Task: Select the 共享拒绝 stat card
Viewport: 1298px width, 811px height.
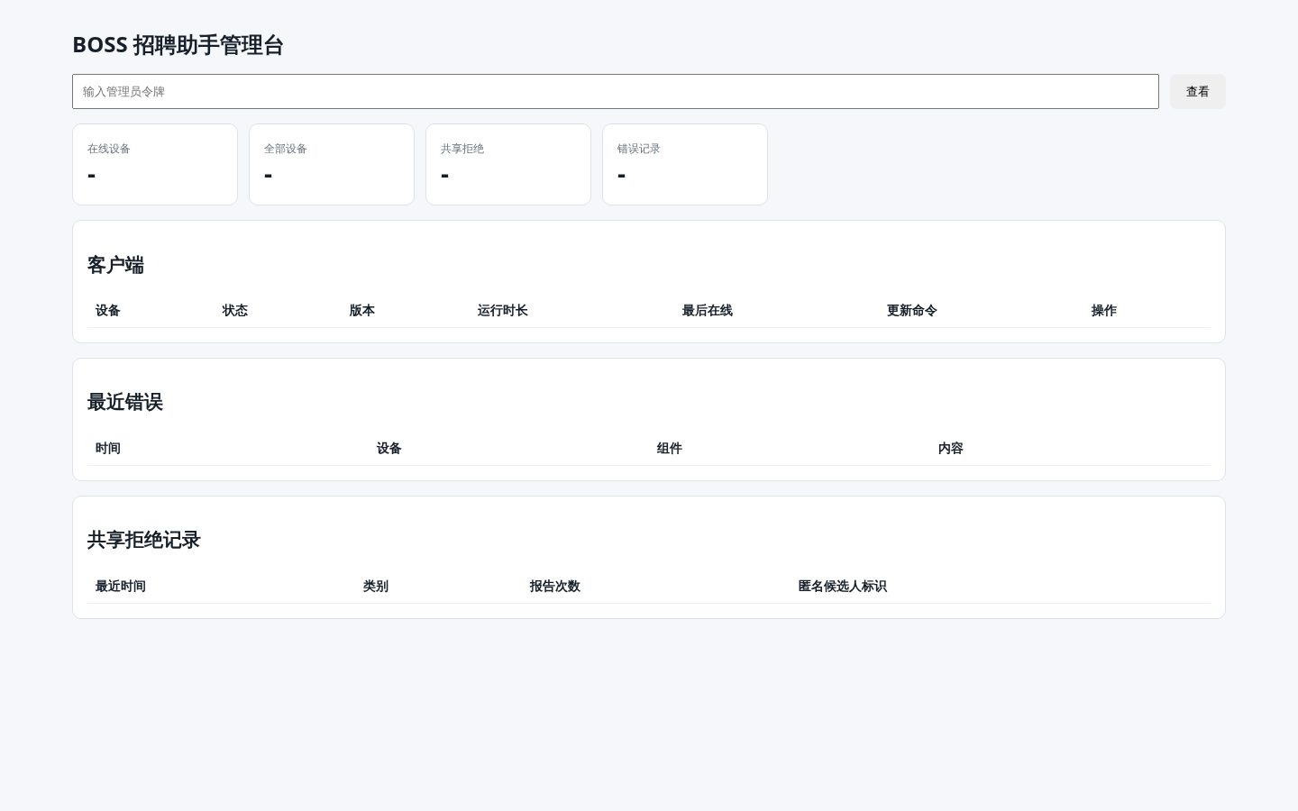Action: tap(508, 164)
